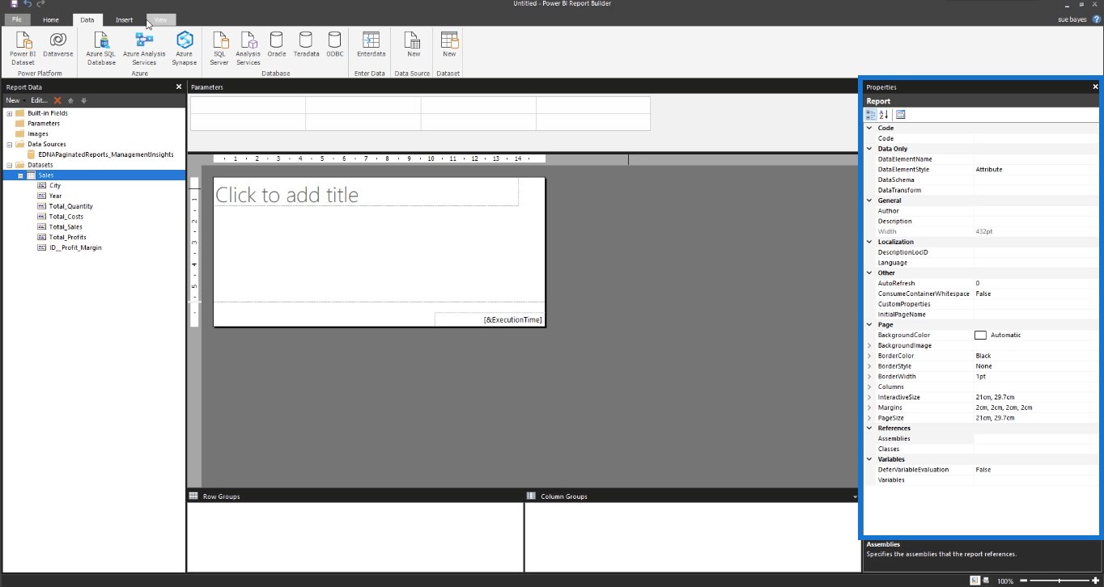Move item down in Report Data
The image size is (1104, 587).
pyautogui.click(x=83, y=100)
